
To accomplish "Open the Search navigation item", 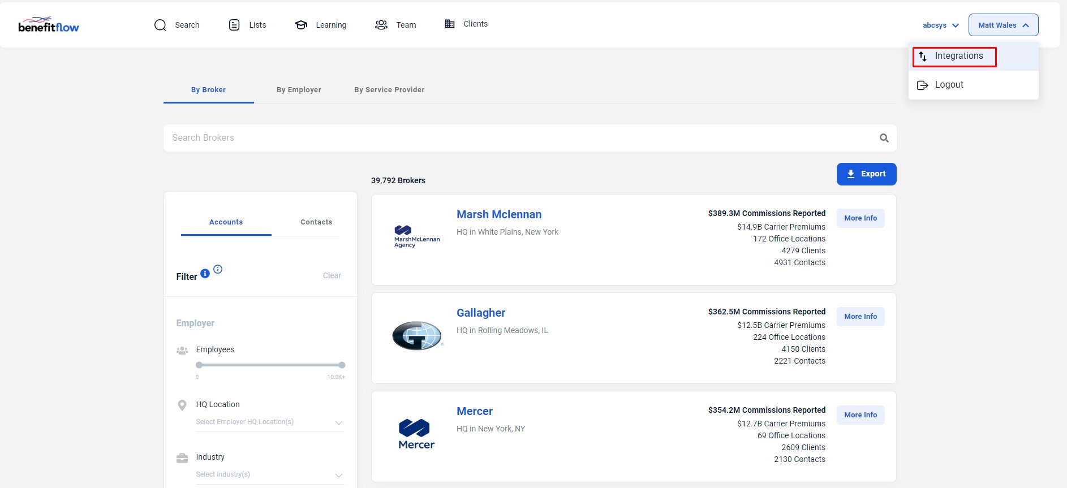I will click(x=177, y=25).
